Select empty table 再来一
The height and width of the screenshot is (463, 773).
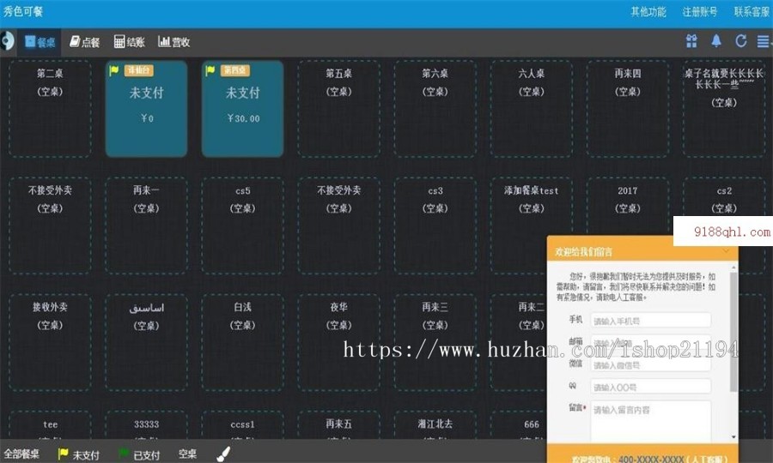[x=146, y=225]
